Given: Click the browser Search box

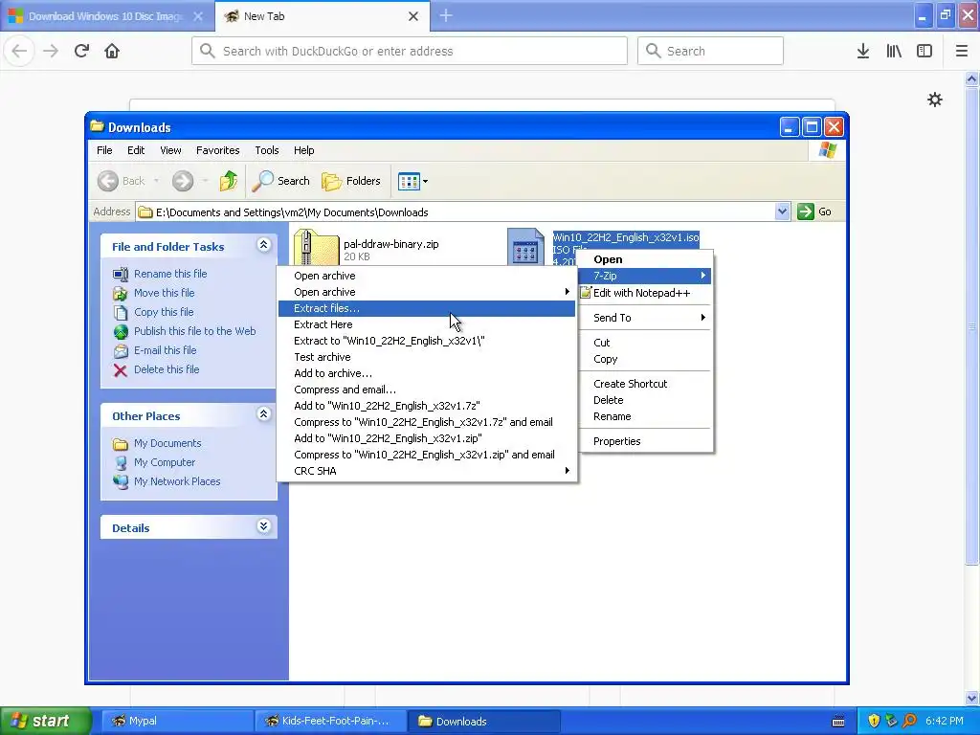Looking at the screenshot, I should tap(710, 51).
